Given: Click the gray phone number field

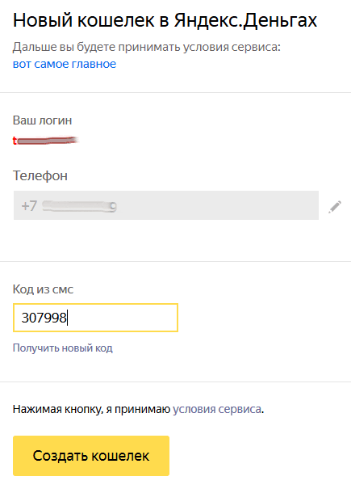Looking at the screenshot, I should [x=166, y=205].
